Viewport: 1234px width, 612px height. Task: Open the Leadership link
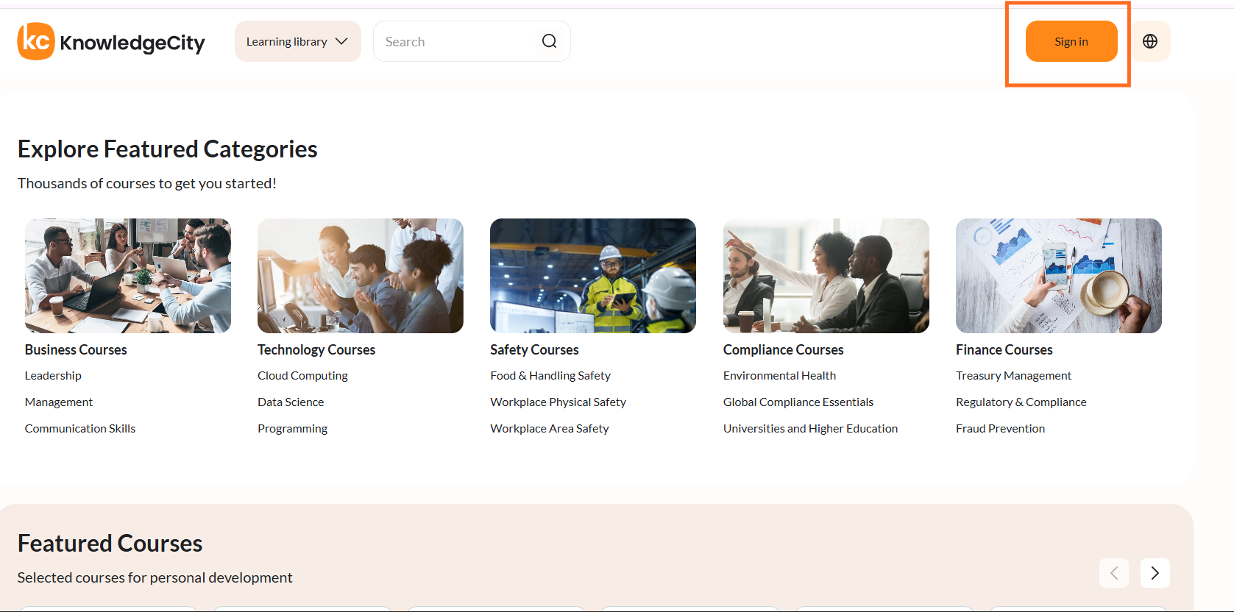[x=53, y=376]
